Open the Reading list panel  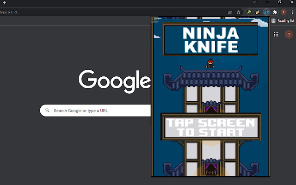coord(283,20)
